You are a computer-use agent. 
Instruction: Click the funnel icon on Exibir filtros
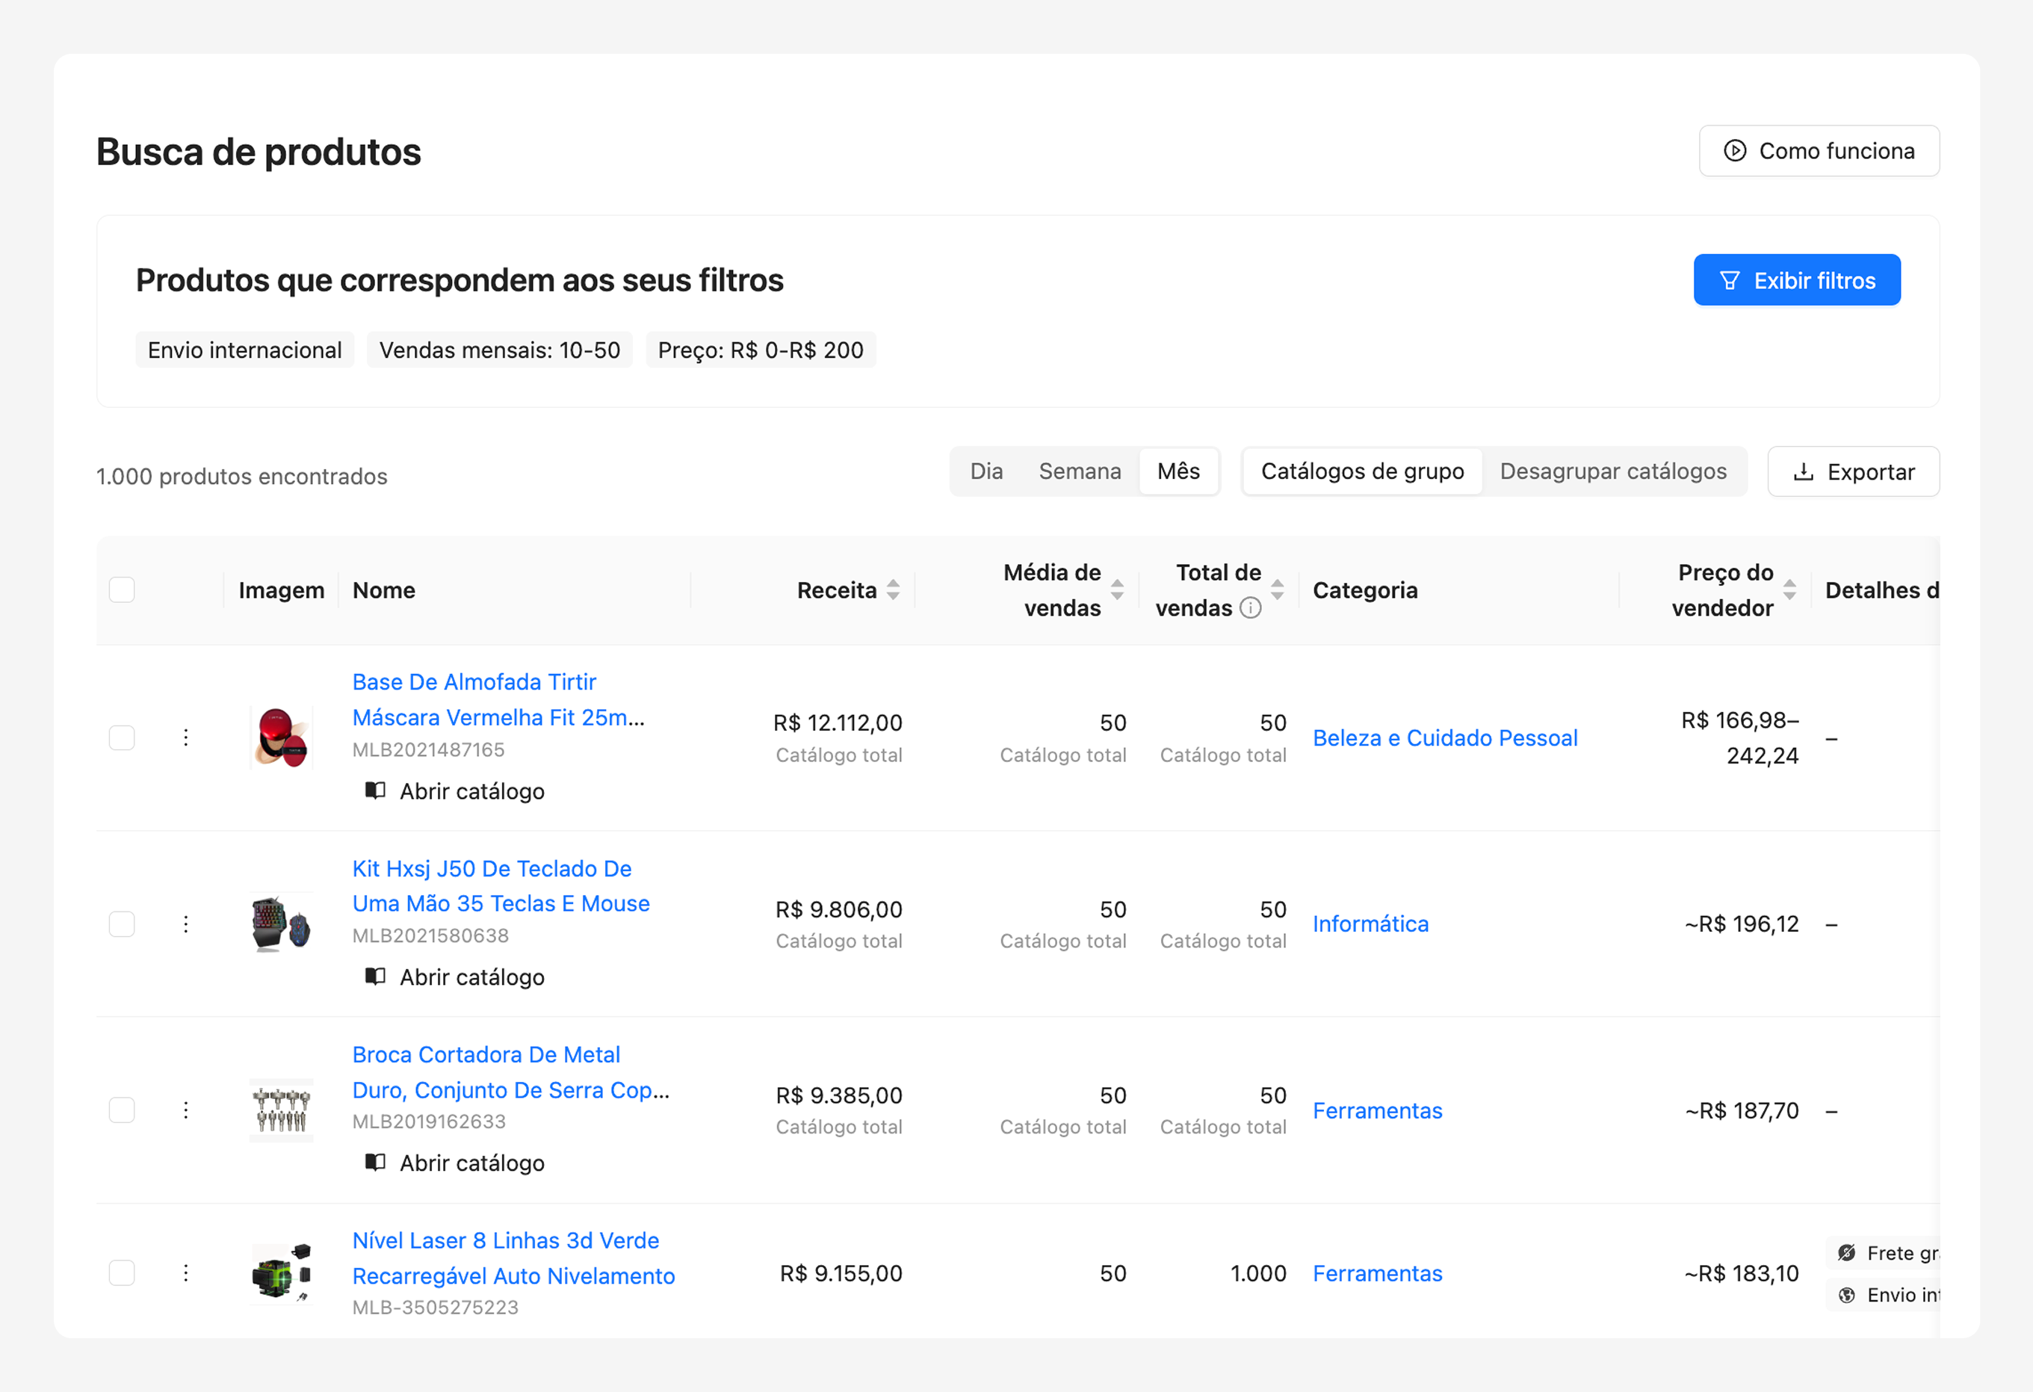1730,281
